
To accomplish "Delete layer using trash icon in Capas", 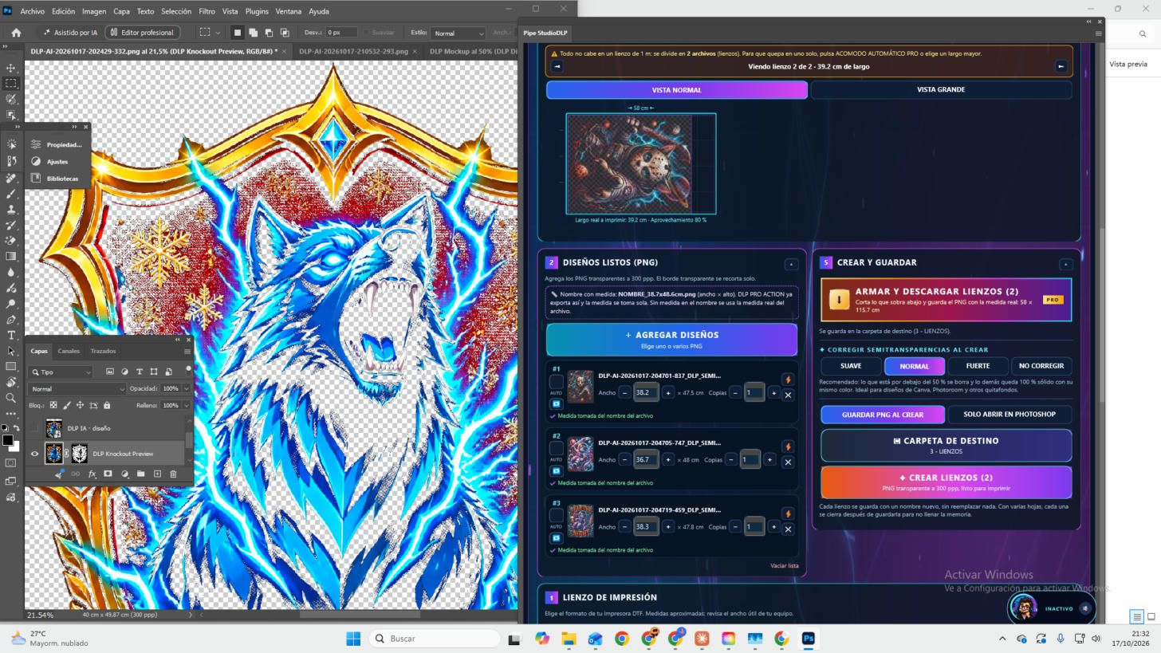I will (173, 474).
